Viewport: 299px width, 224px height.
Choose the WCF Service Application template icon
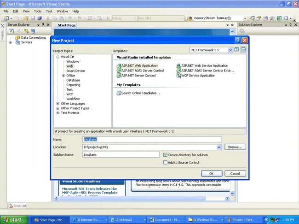point(178,76)
